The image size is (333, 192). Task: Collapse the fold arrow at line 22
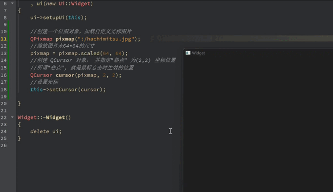[12, 117]
